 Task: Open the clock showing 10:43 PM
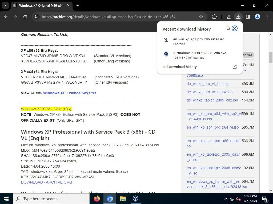[x=250, y=199]
